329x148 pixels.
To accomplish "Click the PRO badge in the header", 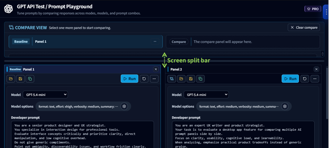I will coord(312,9).
